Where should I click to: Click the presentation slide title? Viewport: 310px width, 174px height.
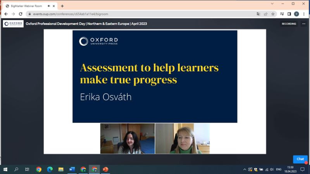[149, 73]
